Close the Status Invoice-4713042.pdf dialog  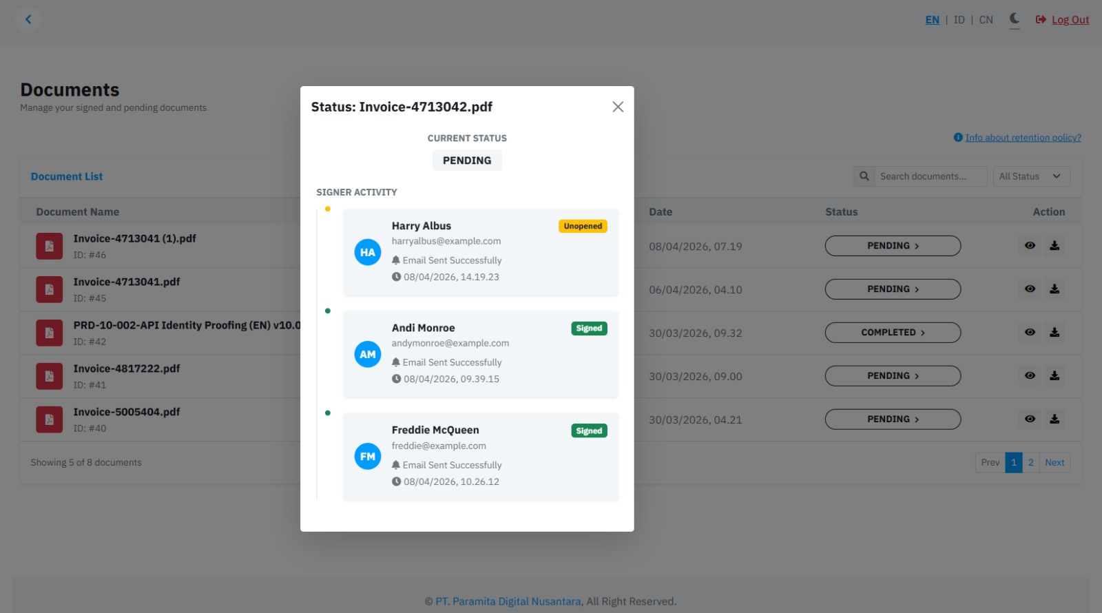(x=618, y=107)
